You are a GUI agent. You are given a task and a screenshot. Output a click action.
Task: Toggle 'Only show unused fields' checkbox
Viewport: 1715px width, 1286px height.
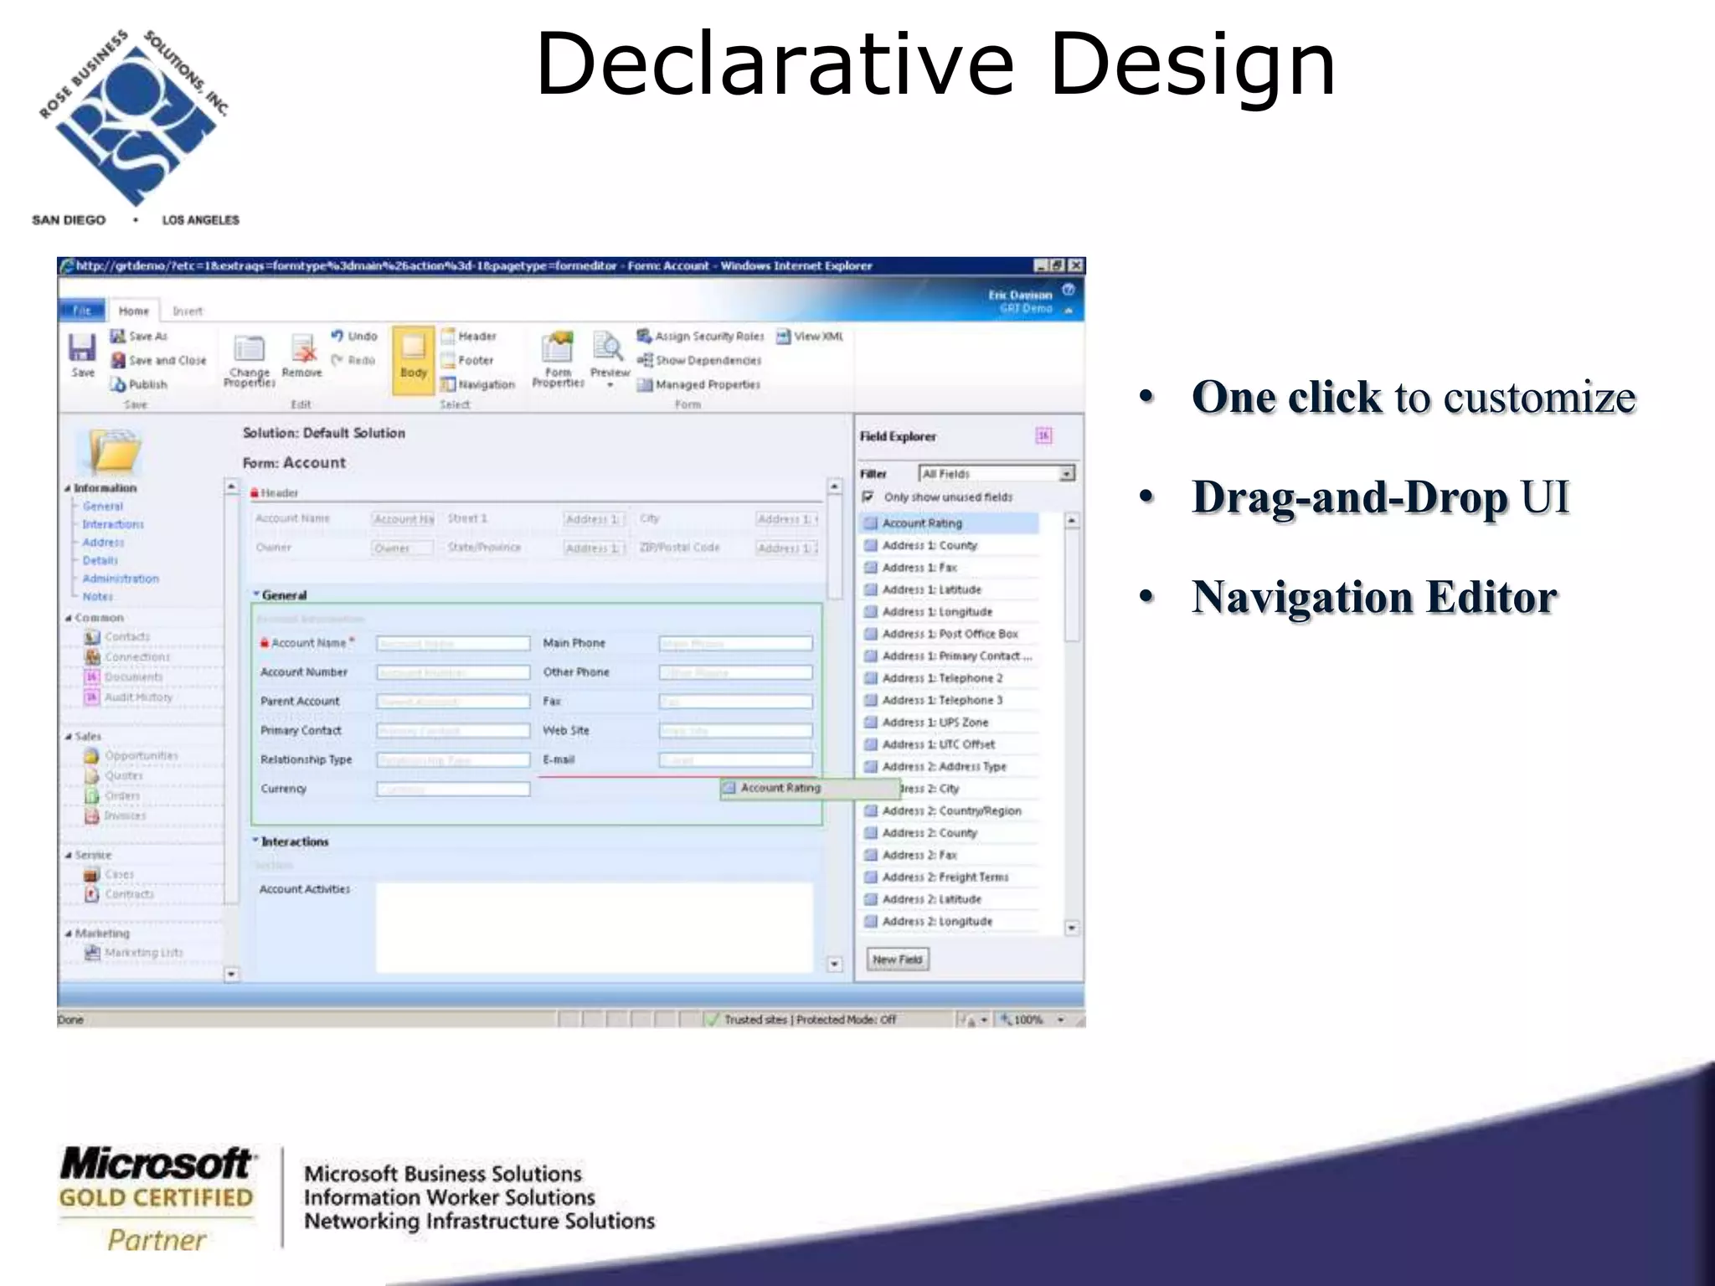click(x=868, y=496)
